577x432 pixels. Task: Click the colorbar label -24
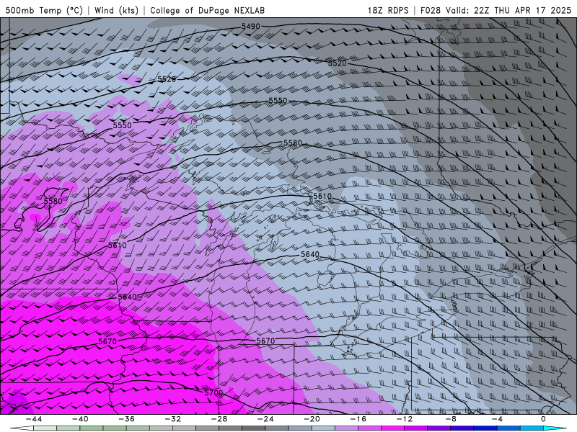click(x=265, y=419)
